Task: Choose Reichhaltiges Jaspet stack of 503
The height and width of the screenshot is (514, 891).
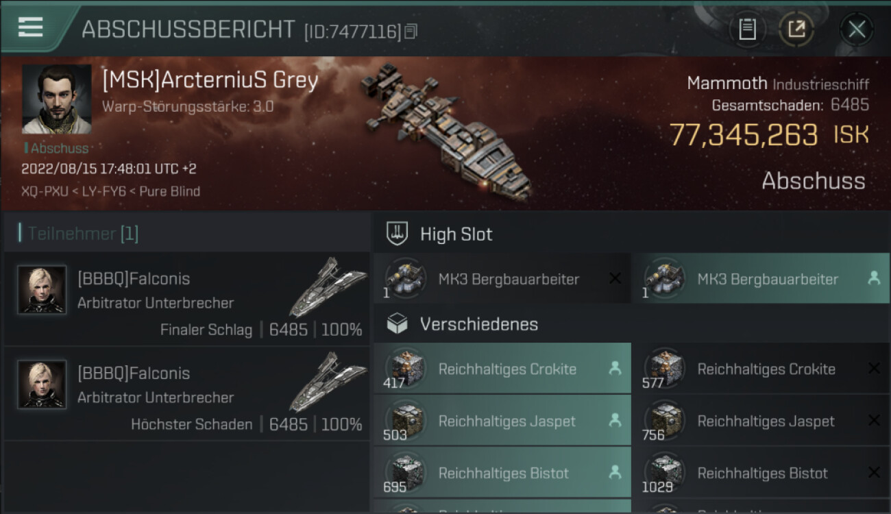Action: 502,421
